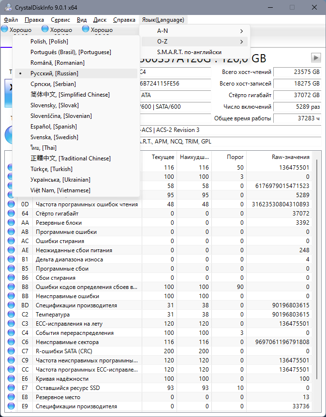
Task: Choose Slovensky Slovak language
Action: [76, 105]
